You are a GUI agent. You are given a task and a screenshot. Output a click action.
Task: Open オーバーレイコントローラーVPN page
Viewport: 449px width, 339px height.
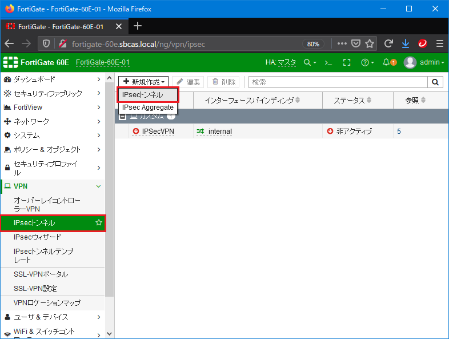[53, 205]
